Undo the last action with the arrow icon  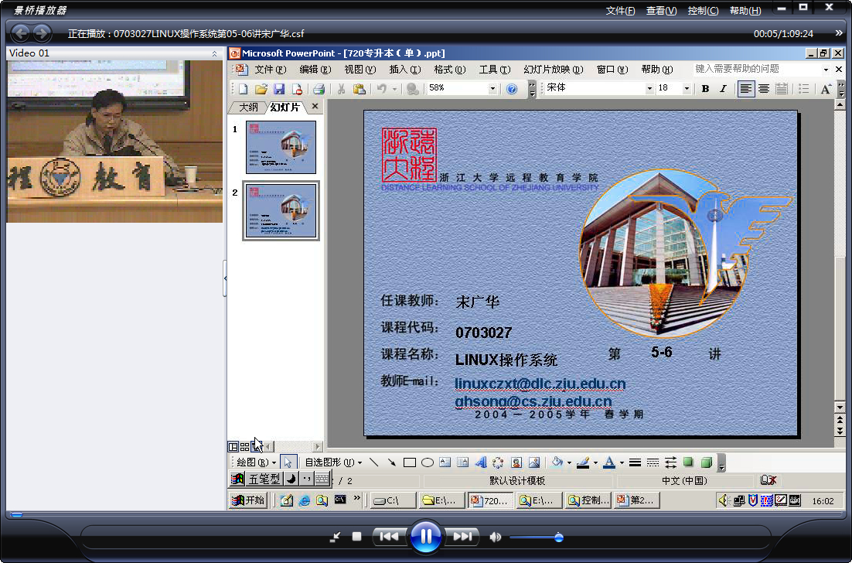[382, 89]
